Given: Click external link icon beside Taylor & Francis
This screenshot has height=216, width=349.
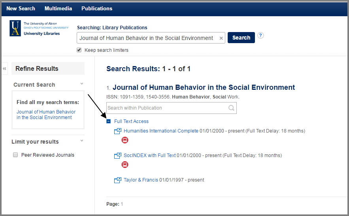Looking at the screenshot, I should point(118,180).
